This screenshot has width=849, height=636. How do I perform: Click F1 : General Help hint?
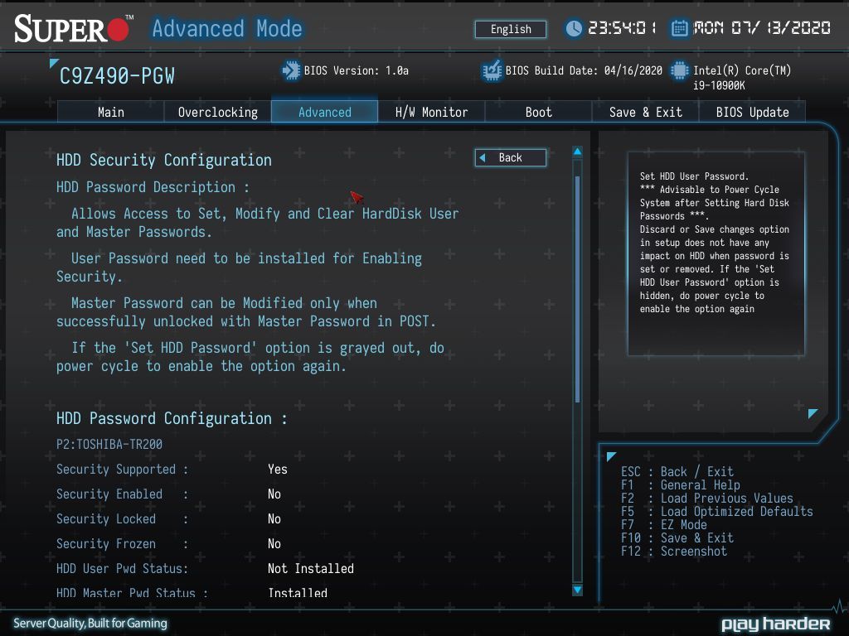pyautogui.click(x=680, y=485)
